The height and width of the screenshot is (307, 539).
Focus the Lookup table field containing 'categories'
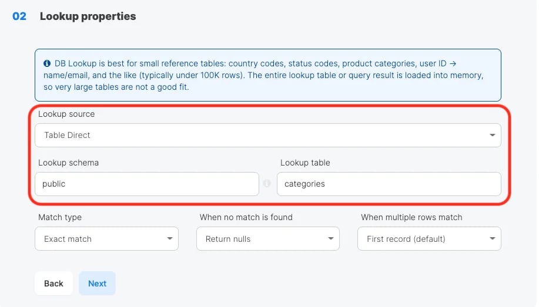click(389, 184)
